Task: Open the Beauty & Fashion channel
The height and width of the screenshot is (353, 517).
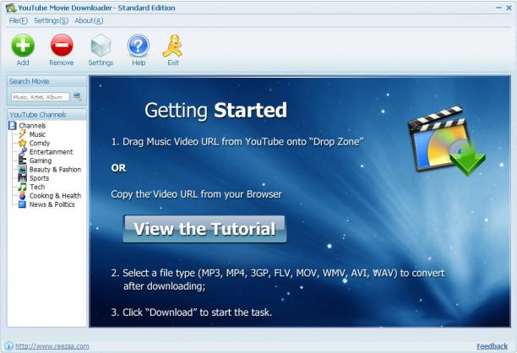Action: (55, 170)
